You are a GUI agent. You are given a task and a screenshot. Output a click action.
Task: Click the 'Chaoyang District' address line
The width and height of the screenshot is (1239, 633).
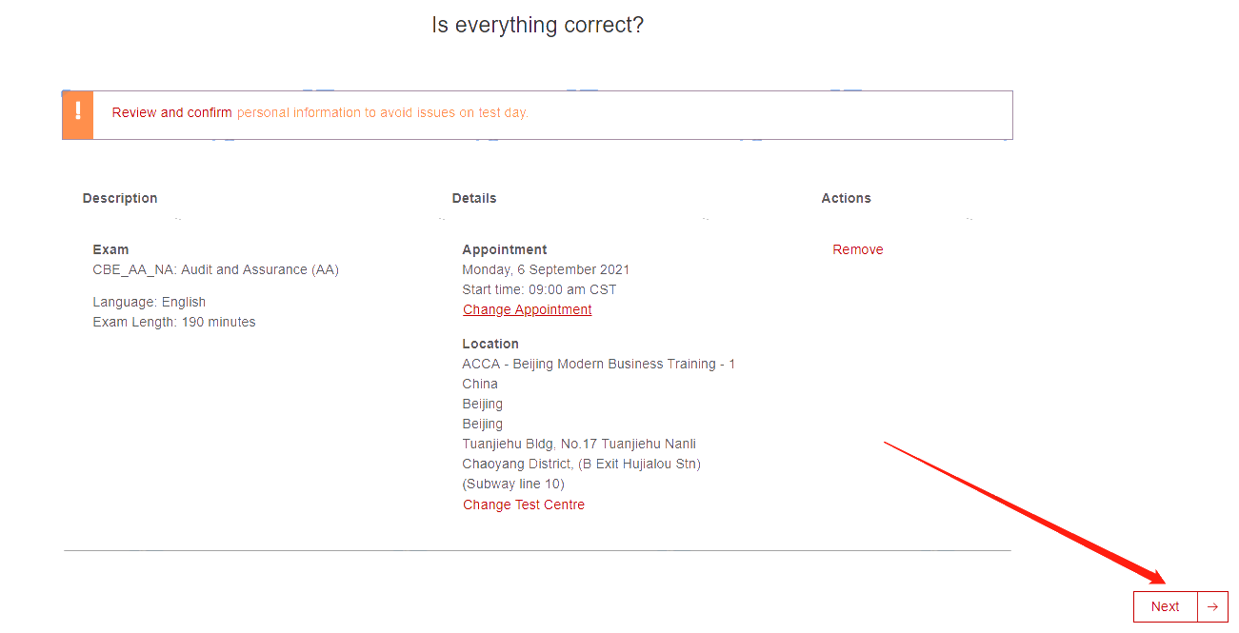tap(581, 464)
